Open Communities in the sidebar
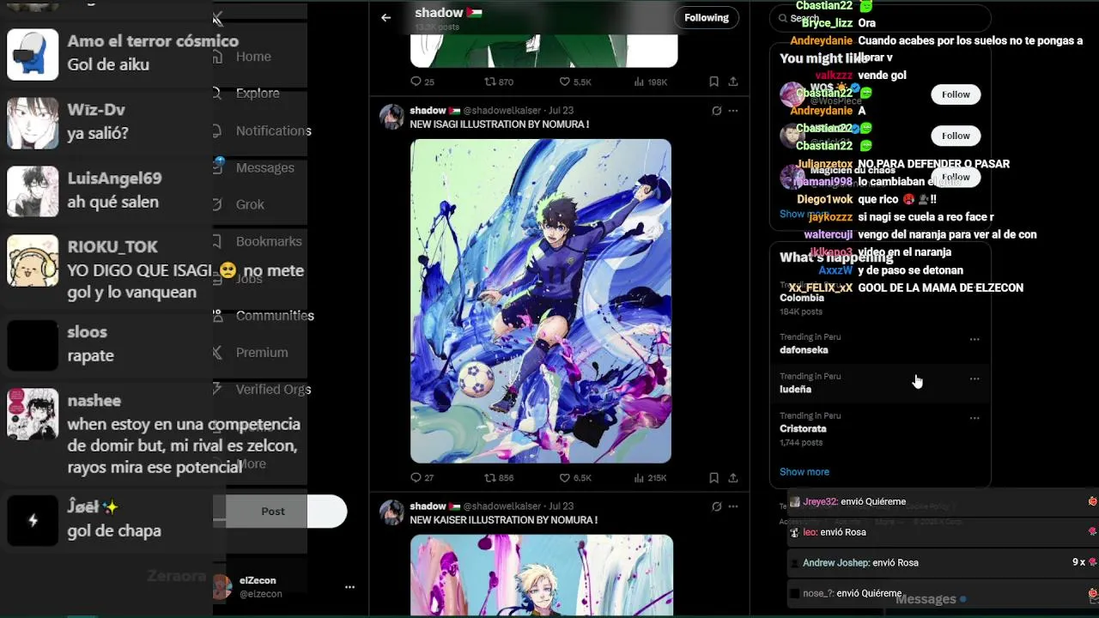This screenshot has height=618, width=1099. click(x=275, y=315)
